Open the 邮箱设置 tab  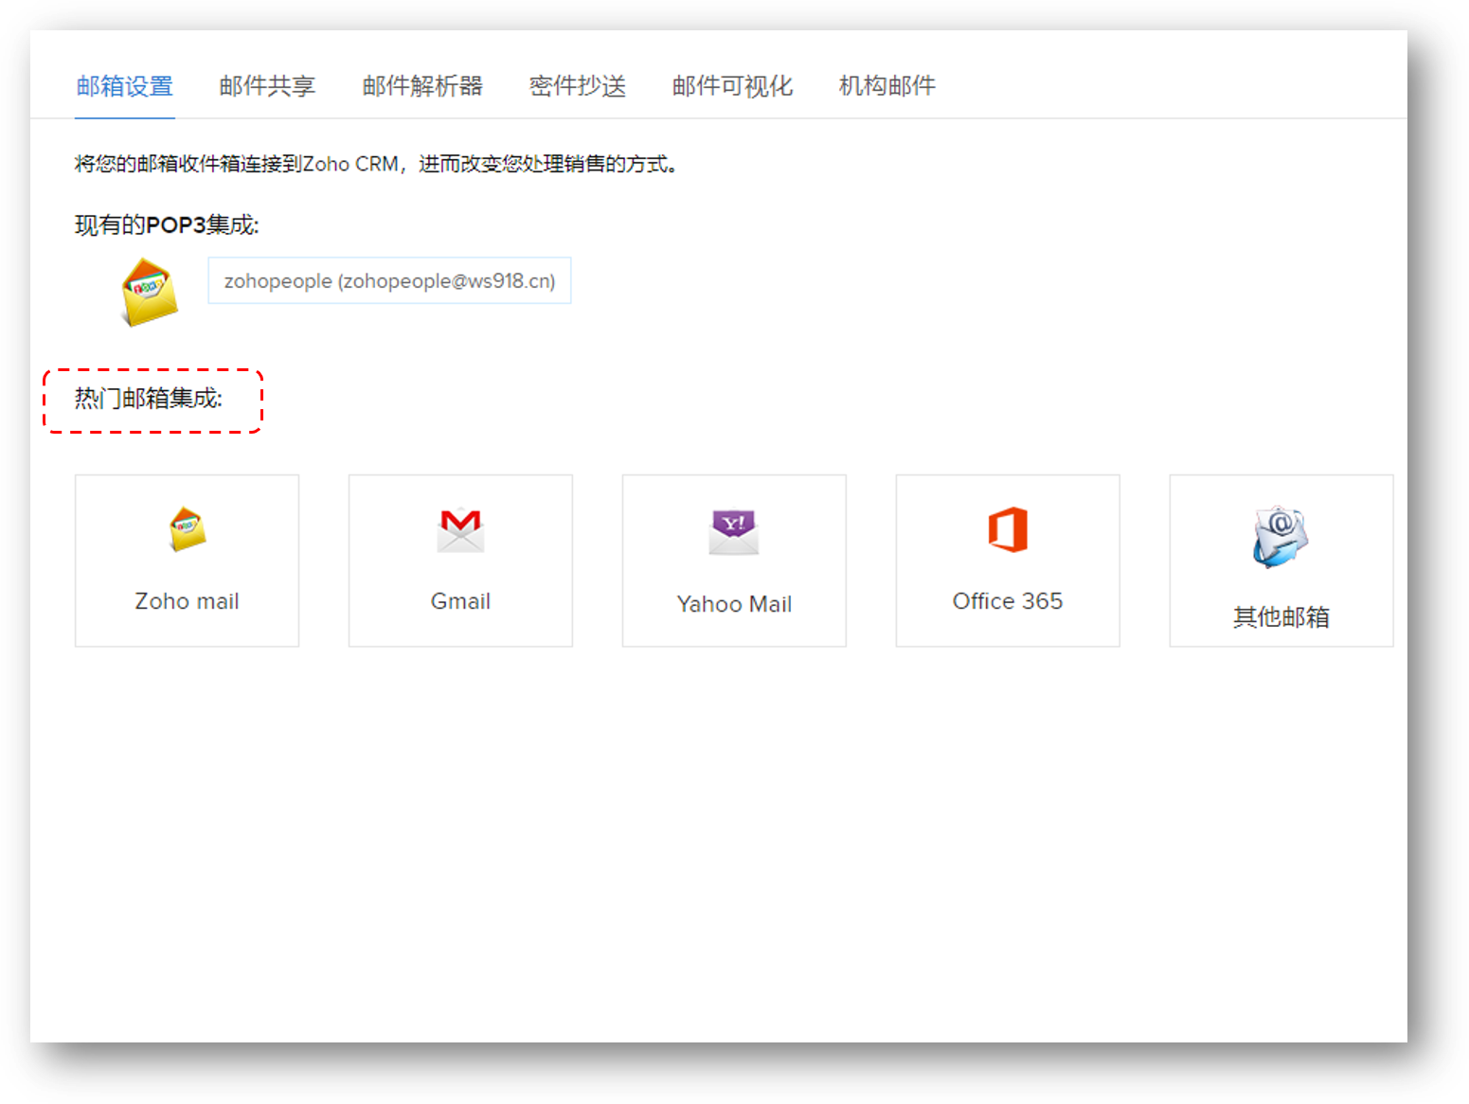coord(125,86)
